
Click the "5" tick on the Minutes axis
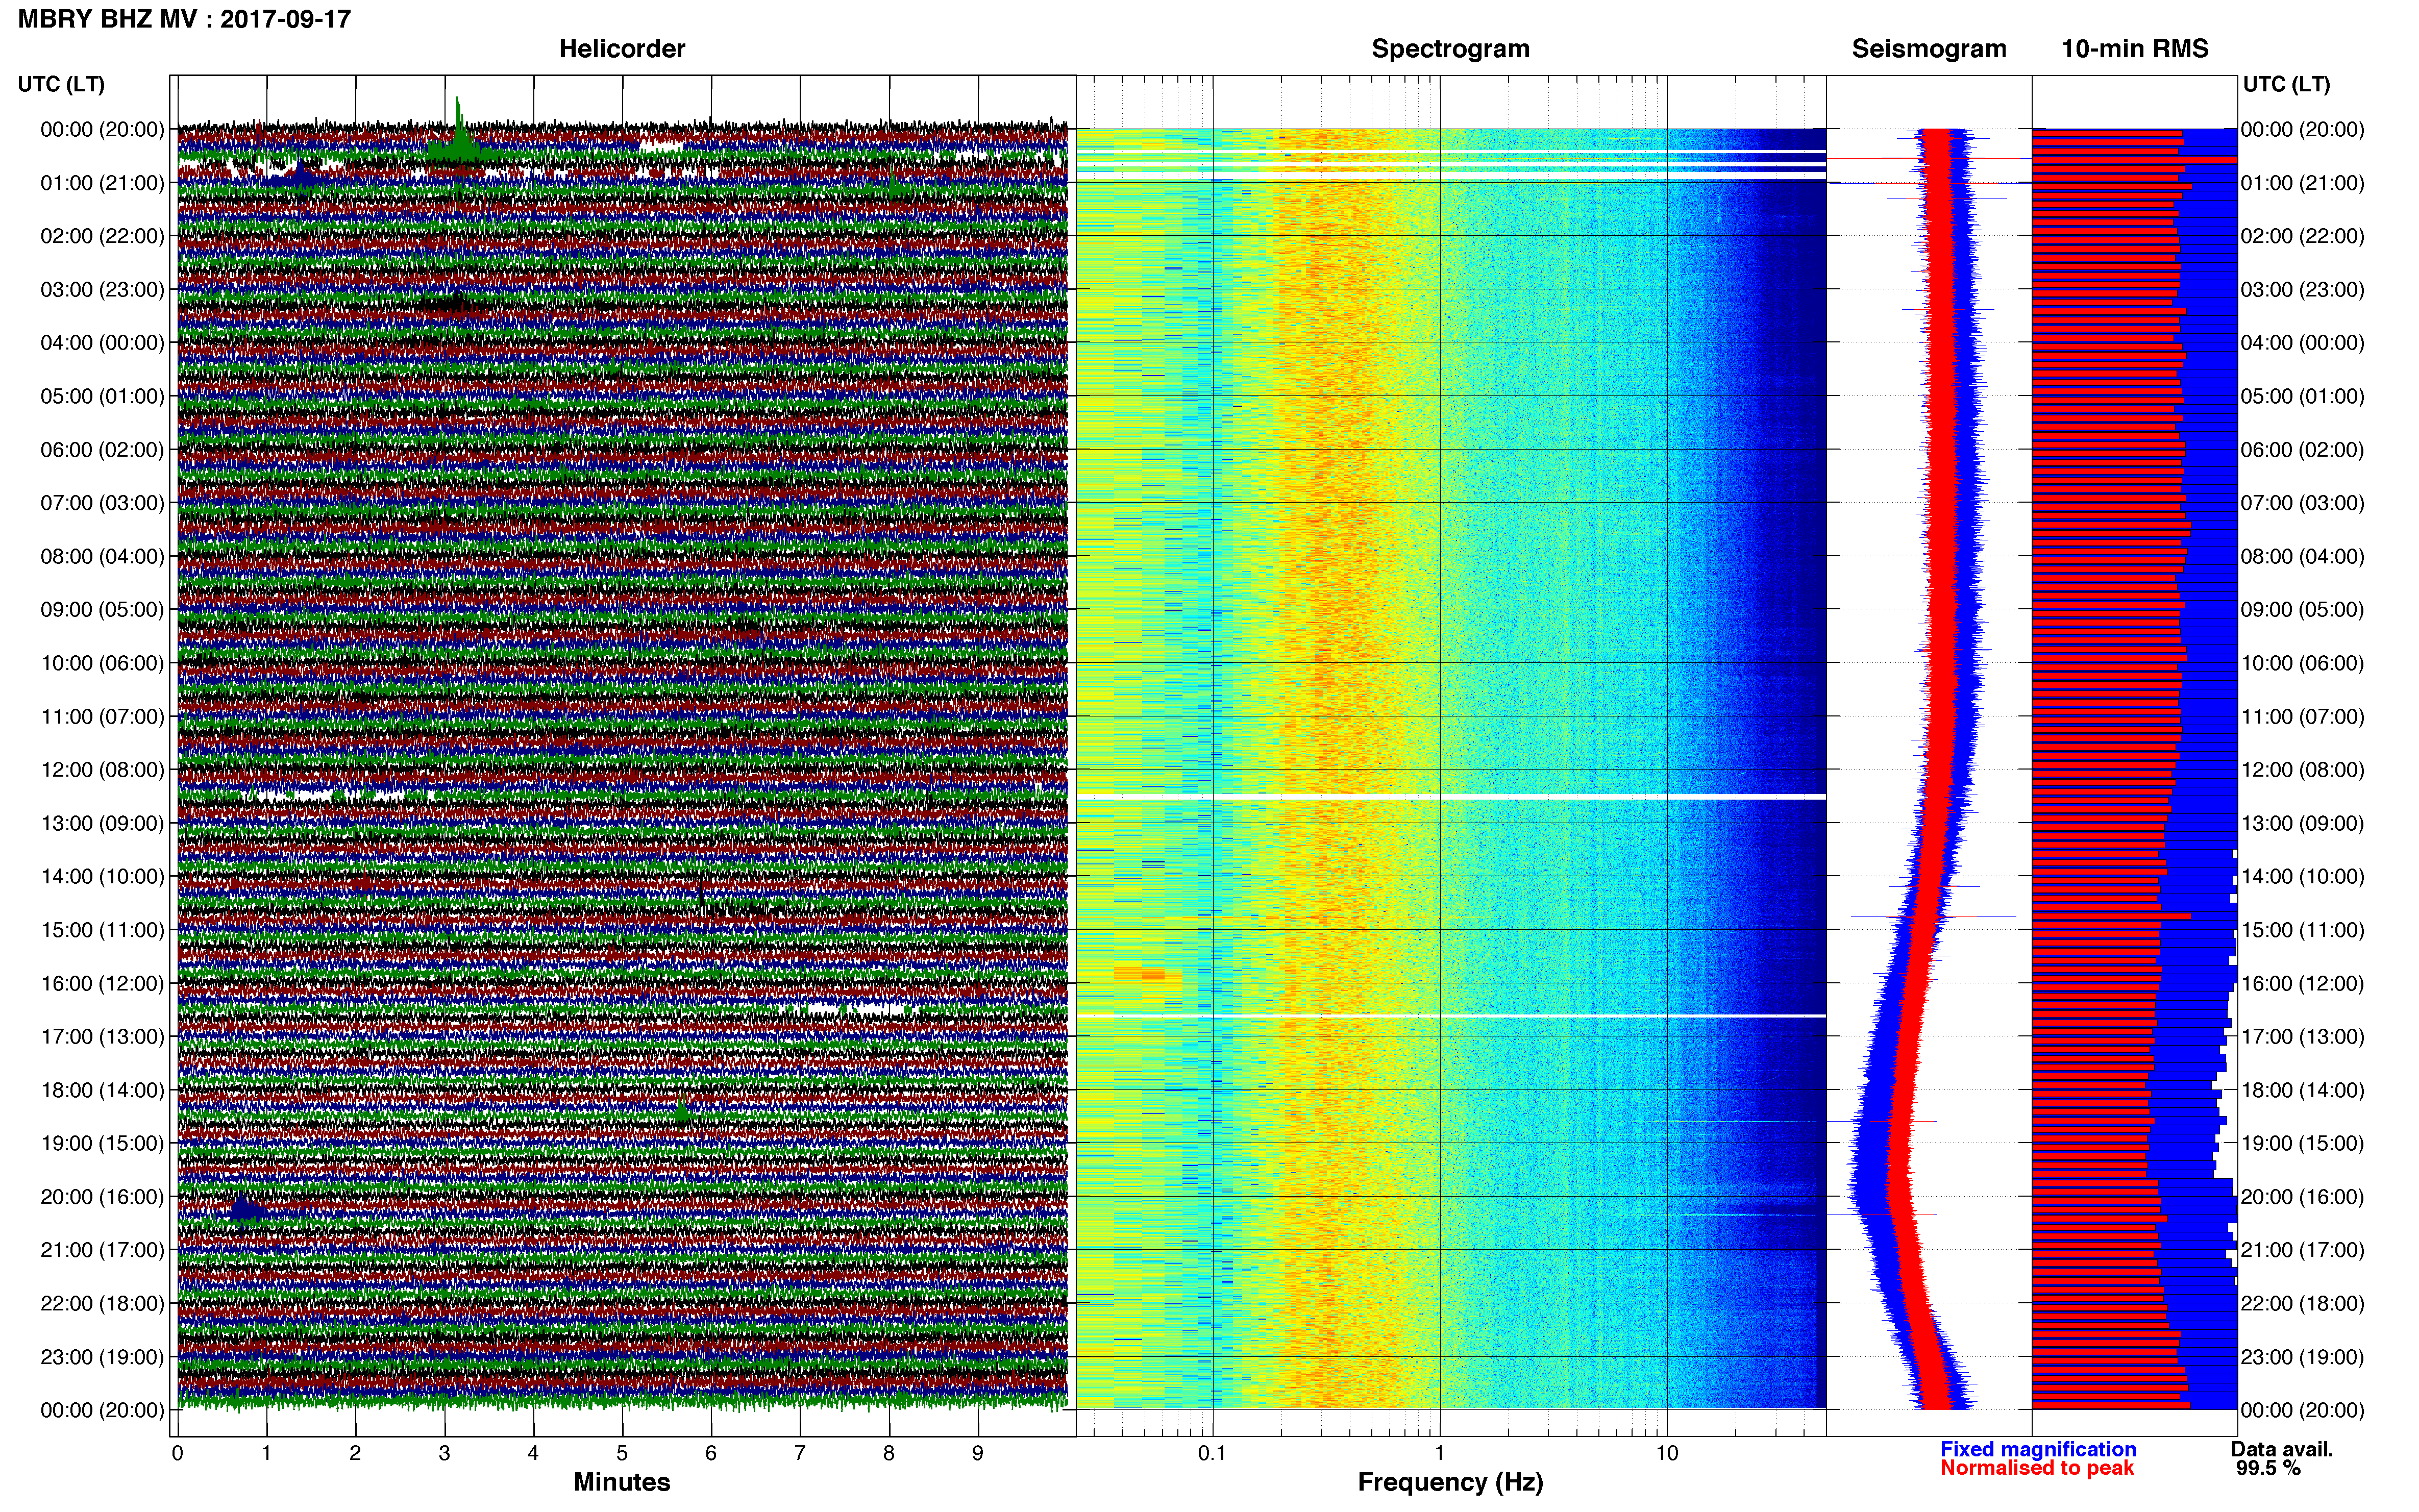pyautogui.click(x=622, y=1454)
